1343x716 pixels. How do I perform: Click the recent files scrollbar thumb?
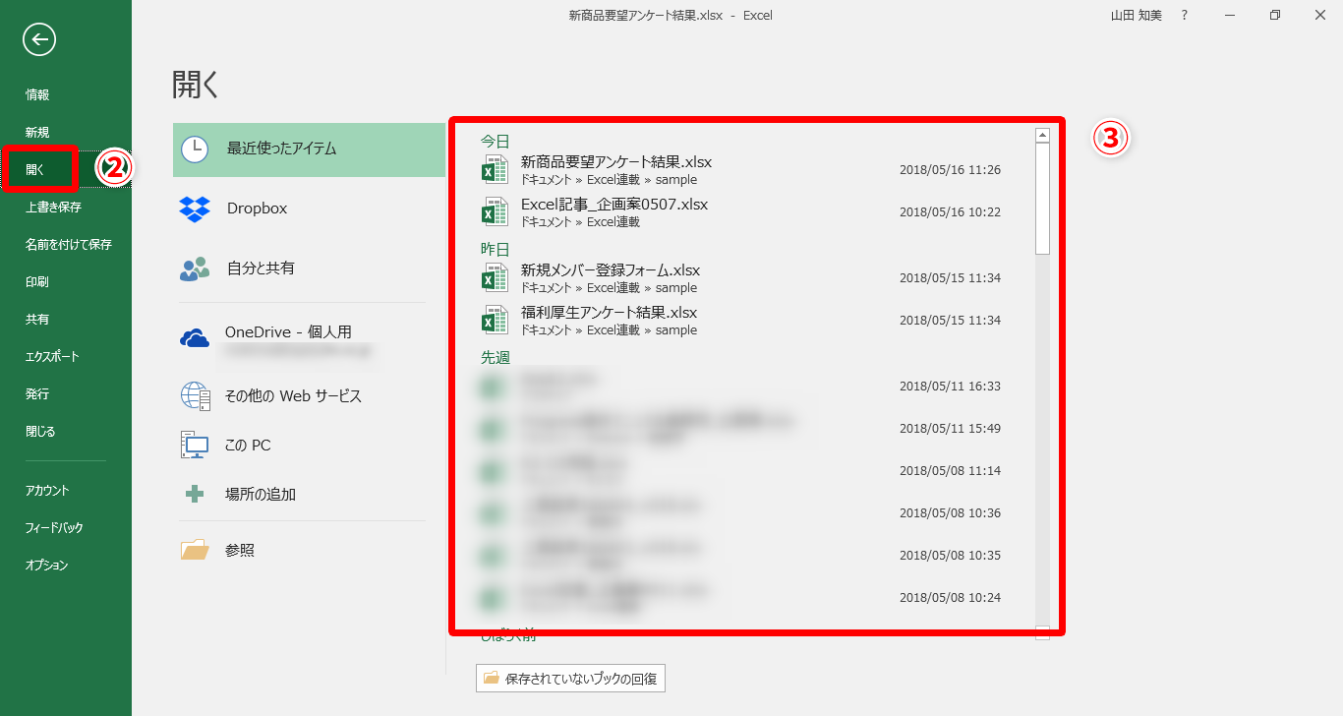(x=1042, y=199)
